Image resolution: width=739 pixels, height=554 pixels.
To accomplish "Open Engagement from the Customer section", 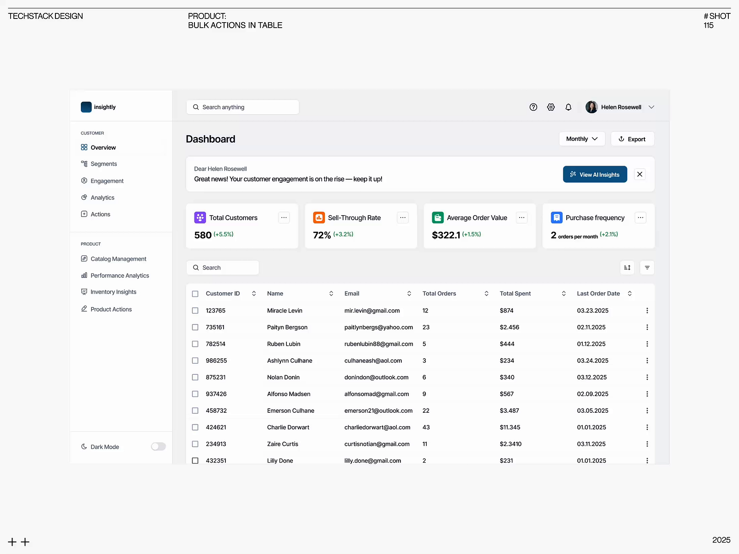I will coord(107,181).
